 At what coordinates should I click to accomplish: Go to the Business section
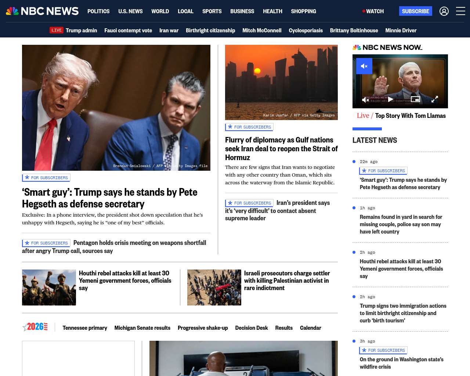242,11
